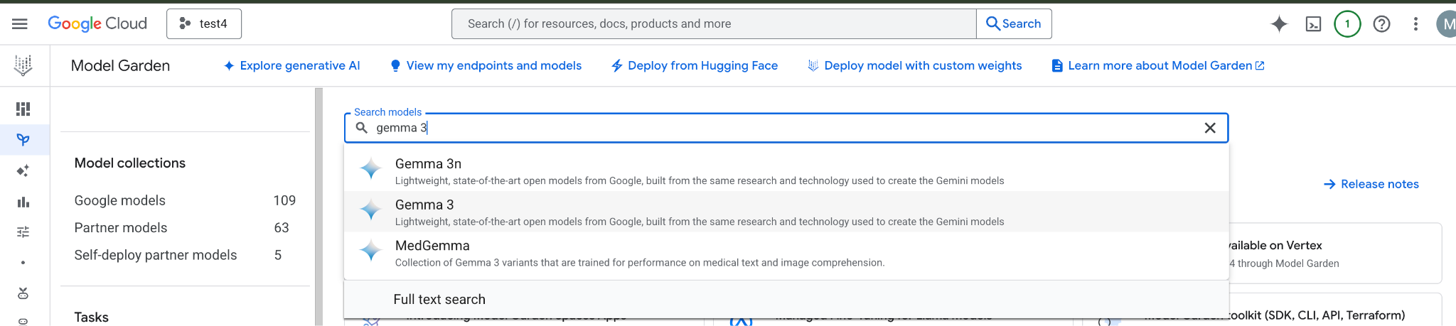Open the three-dot settings and utilities menu
The height and width of the screenshot is (326, 1456).
[x=1415, y=24]
